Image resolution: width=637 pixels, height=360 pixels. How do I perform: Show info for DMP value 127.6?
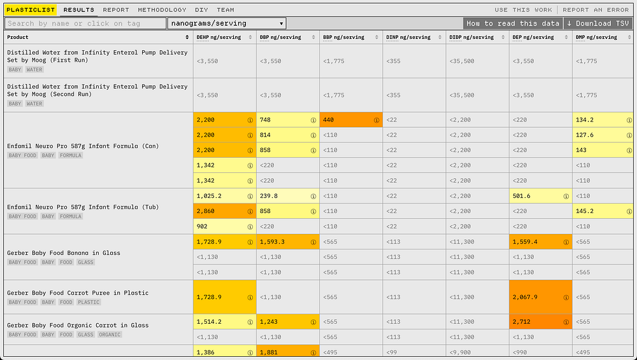pyautogui.click(x=629, y=135)
